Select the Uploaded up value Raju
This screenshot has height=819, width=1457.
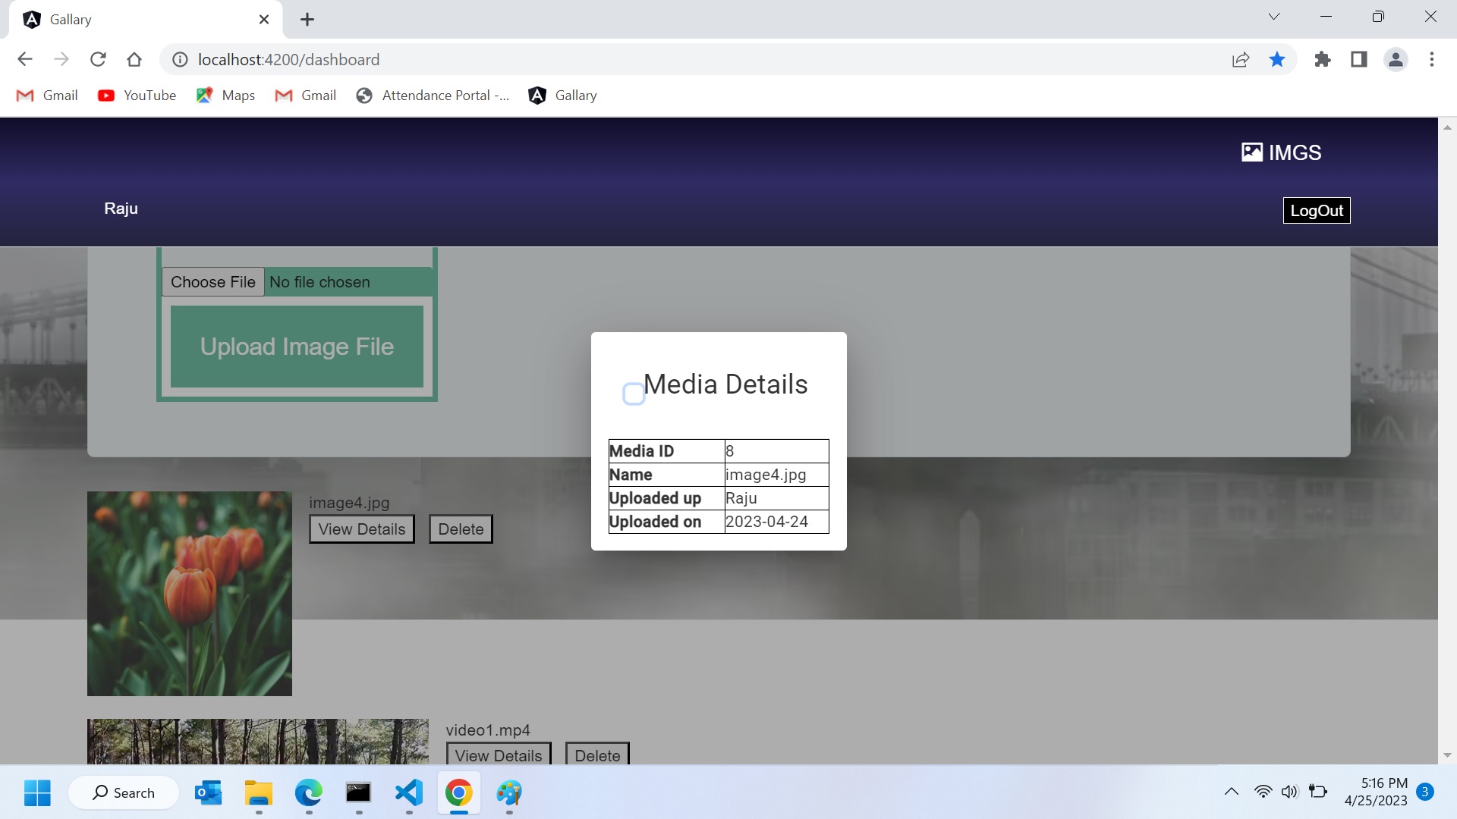(x=776, y=498)
